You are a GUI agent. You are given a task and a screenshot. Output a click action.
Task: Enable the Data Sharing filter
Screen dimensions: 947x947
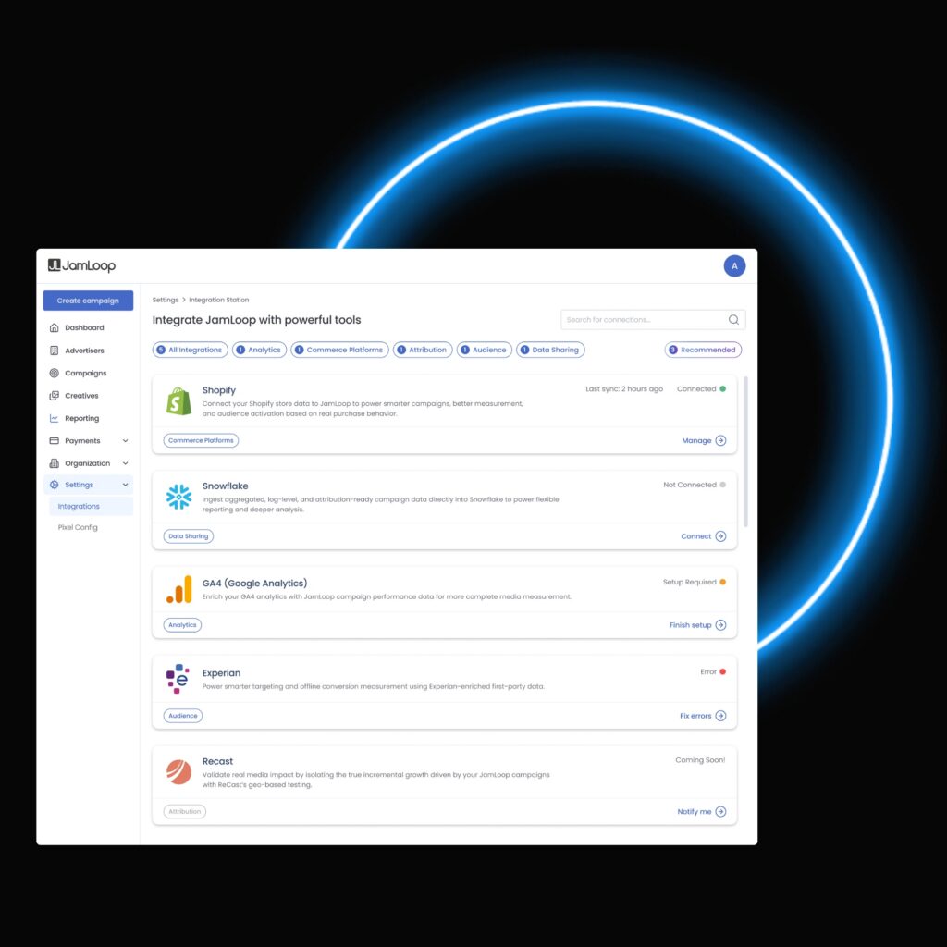550,350
